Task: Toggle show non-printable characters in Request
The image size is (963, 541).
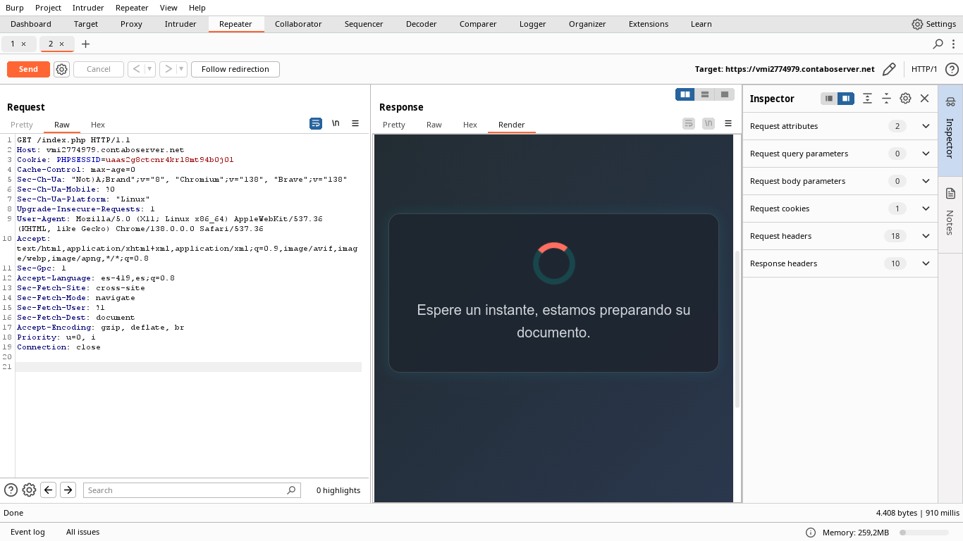Action: (x=336, y=123)
